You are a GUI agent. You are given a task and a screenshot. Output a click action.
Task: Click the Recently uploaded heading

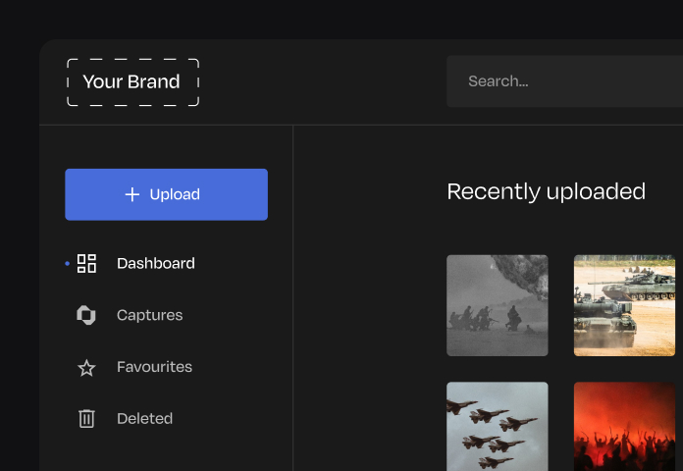(547, 191)
